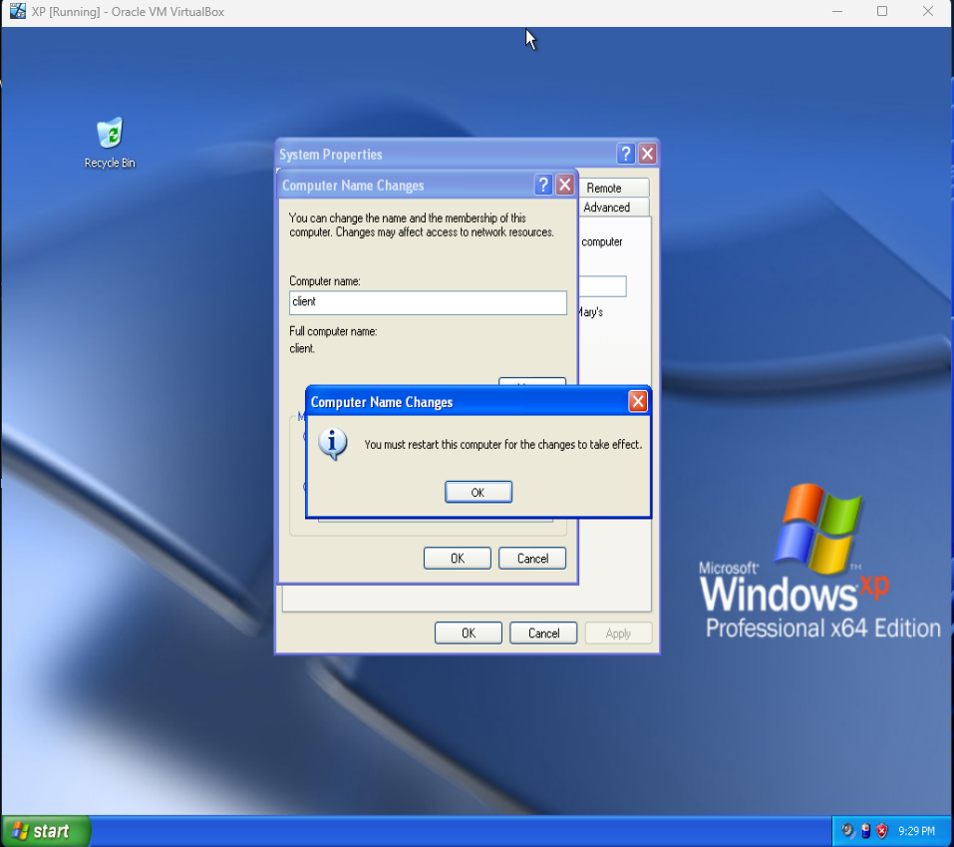Click the red security shield tray icon
Screen dimensions: 954x847
tap(882, 831)
